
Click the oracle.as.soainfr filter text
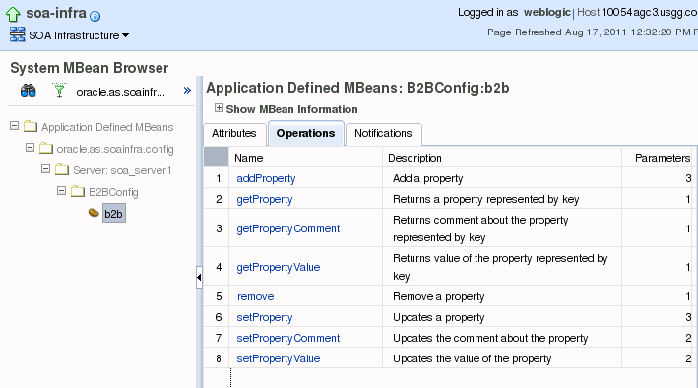point(121,92)
